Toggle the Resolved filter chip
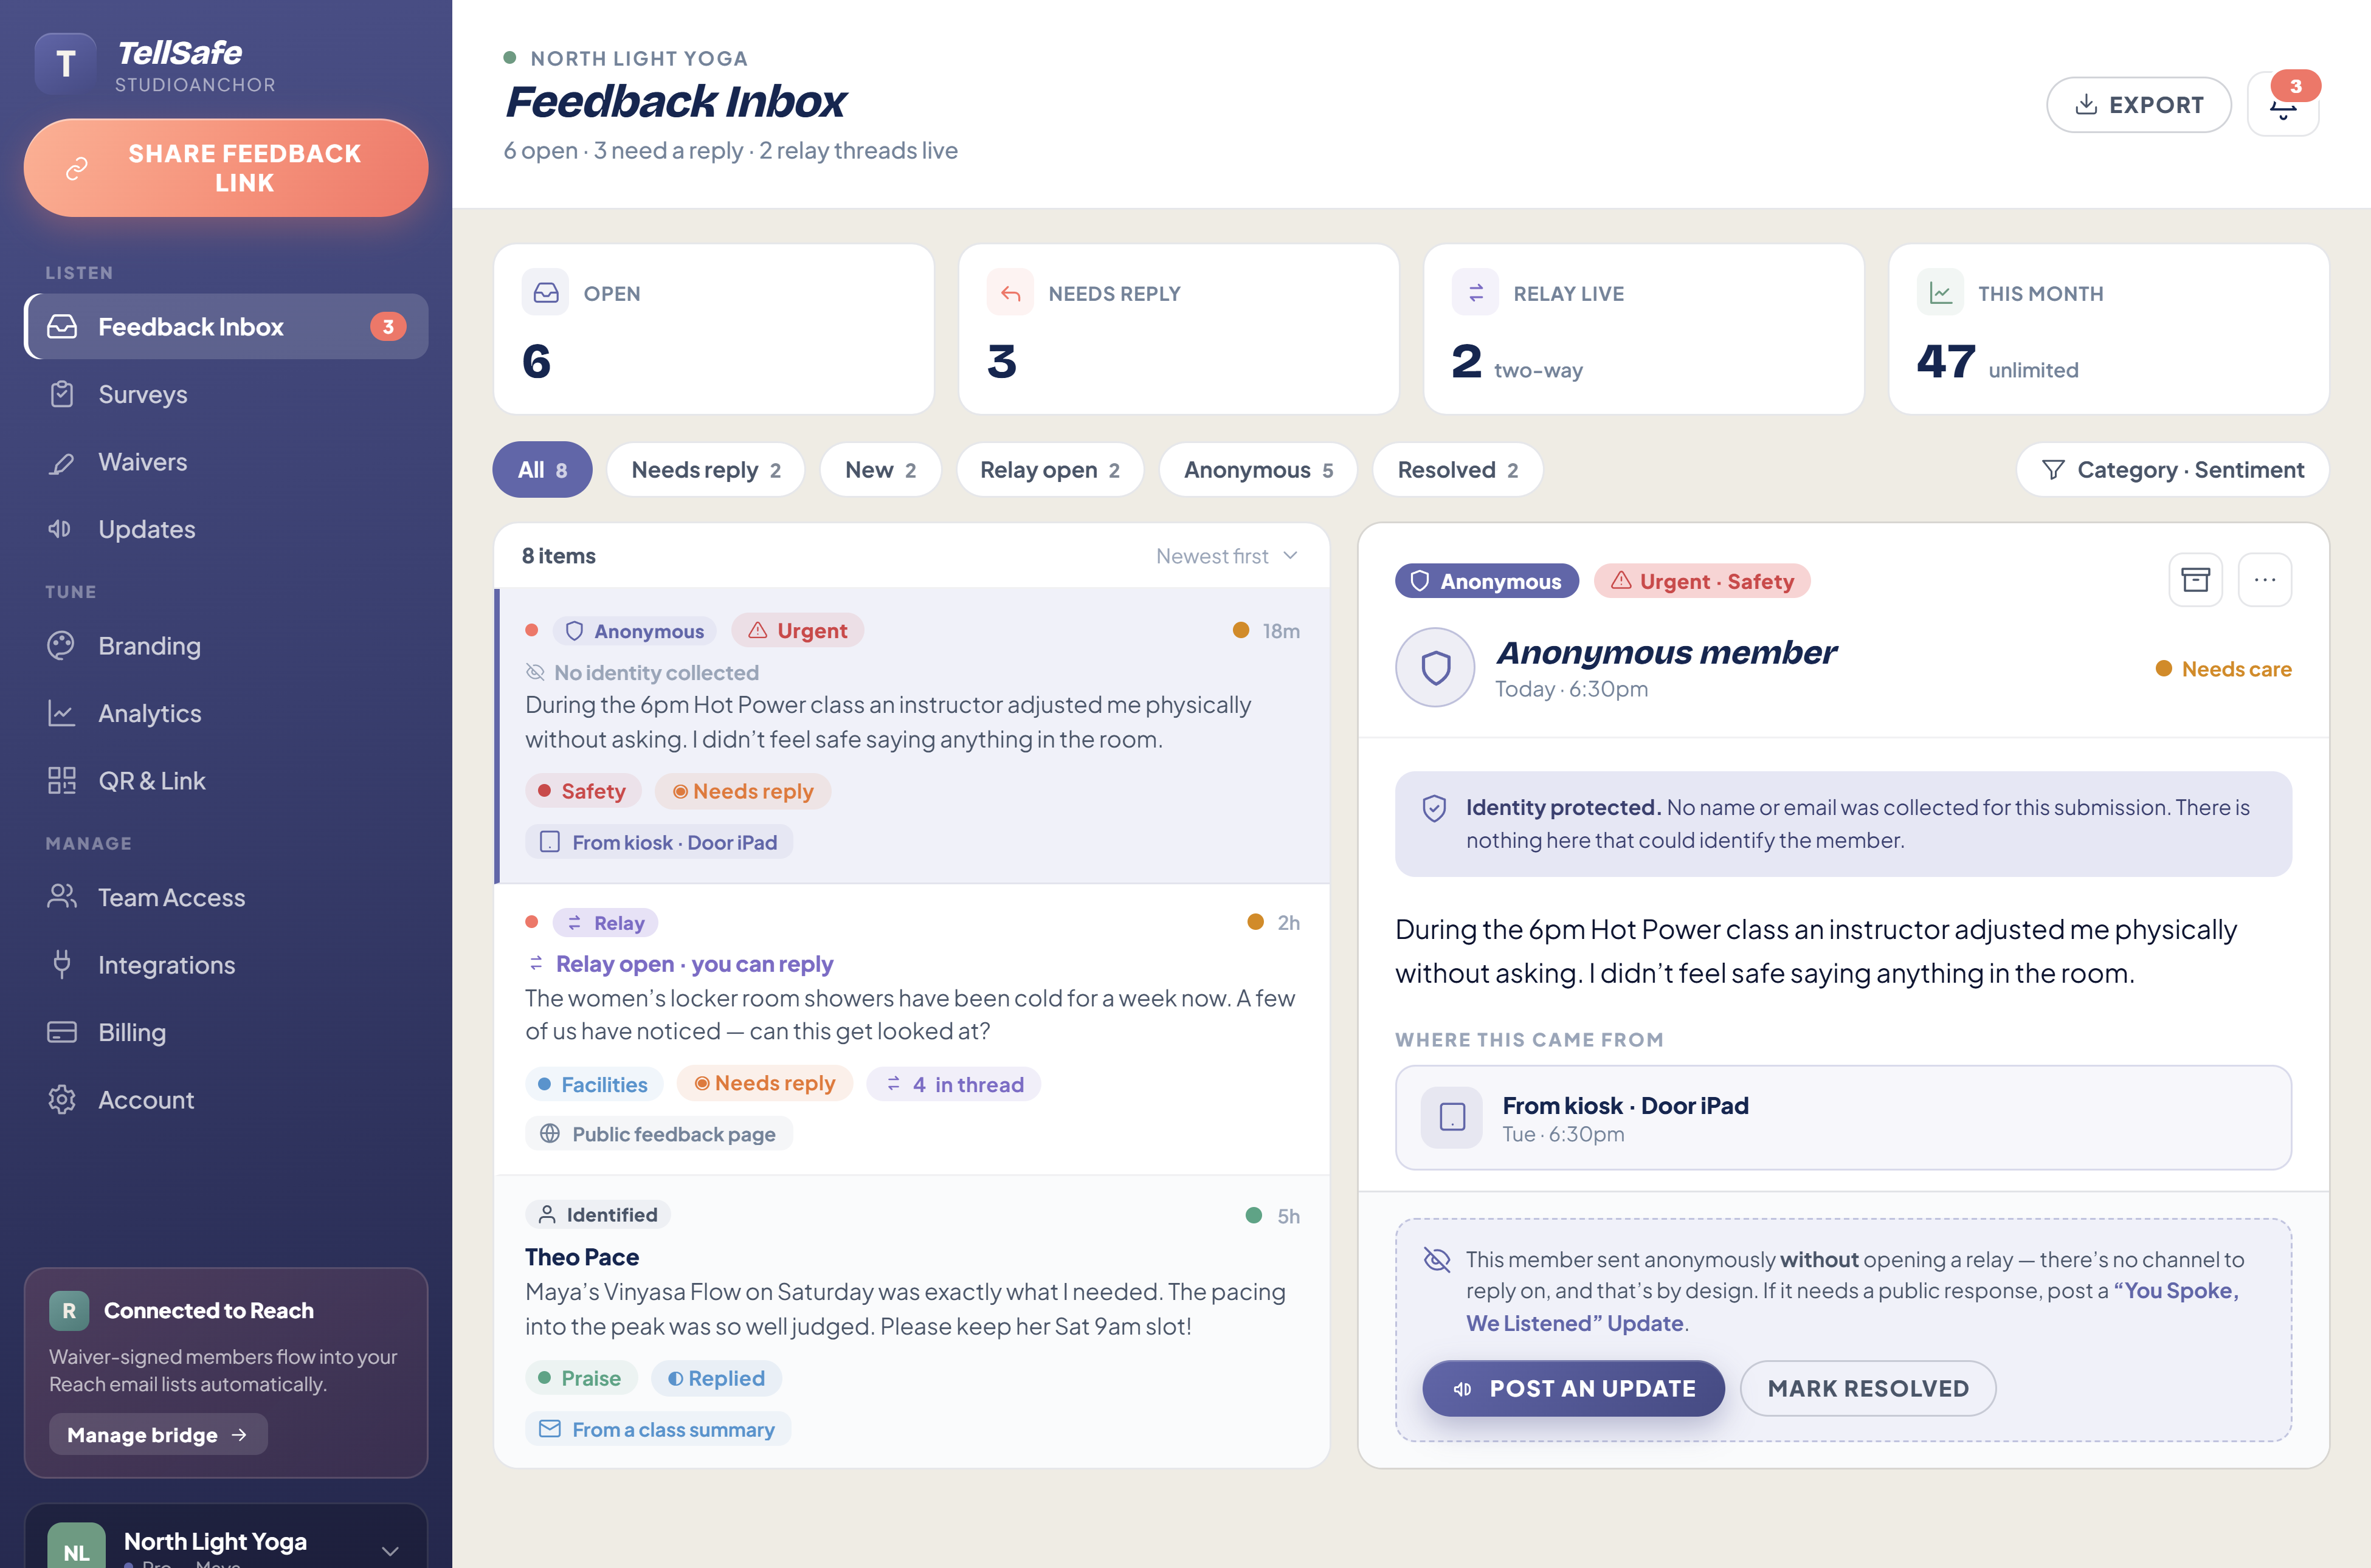2371x1568 pixels. [1457, 470]
